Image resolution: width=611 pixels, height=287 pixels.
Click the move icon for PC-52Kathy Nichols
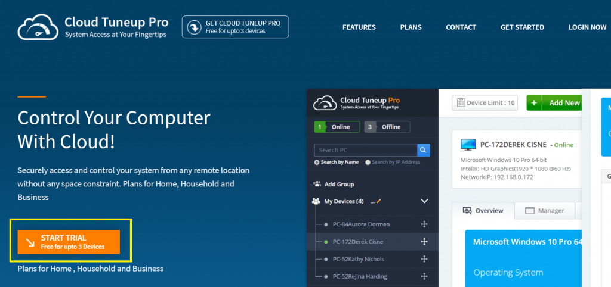[x=424, y=259]
